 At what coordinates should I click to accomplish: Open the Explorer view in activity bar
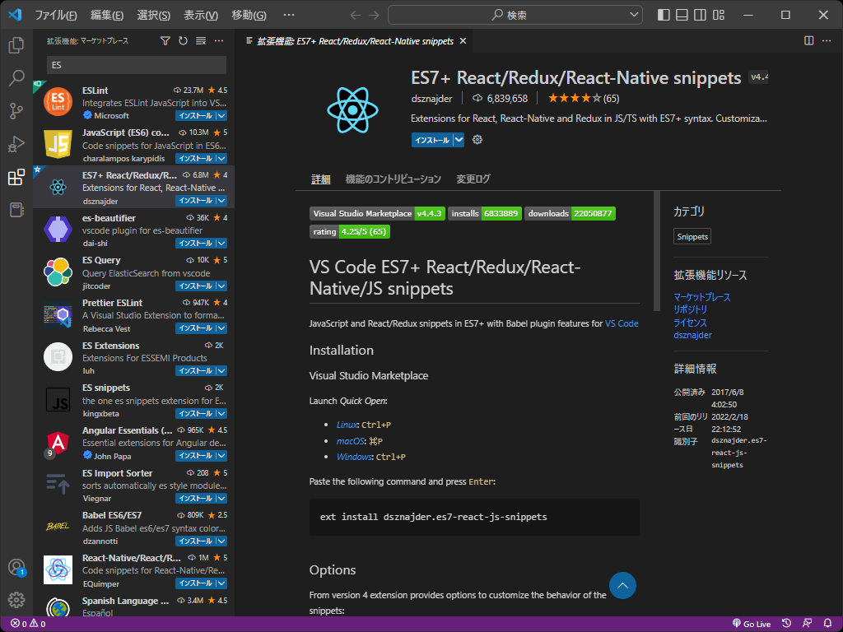(x=16, y=45)
